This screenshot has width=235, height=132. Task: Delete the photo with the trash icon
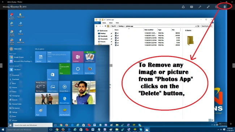click(225, 7)
